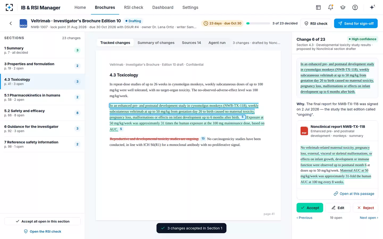Click the PDF icon of NWB-TX-118 report
Viewport: 383px width, 239px height.
[304, 131]
